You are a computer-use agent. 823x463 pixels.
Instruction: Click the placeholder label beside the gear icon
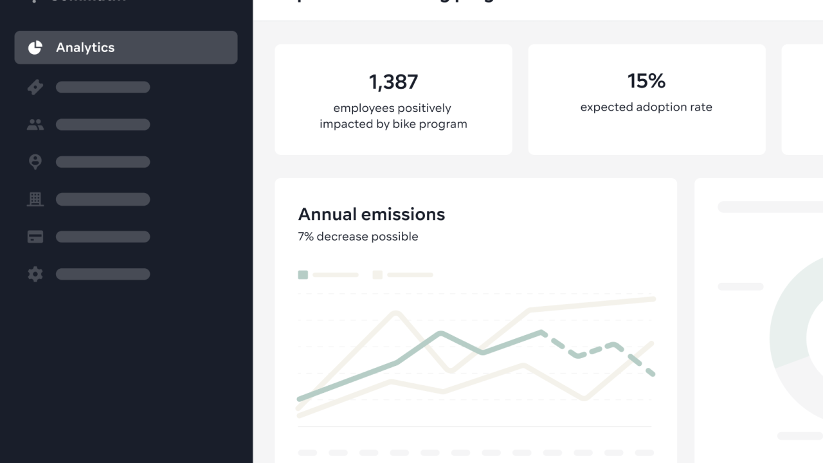tap(103, 274)
